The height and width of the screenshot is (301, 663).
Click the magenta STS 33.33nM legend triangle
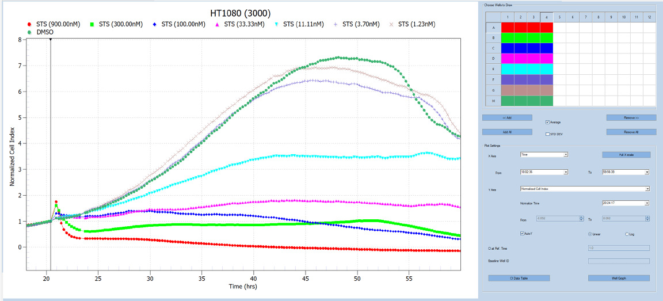coord(217,24)
